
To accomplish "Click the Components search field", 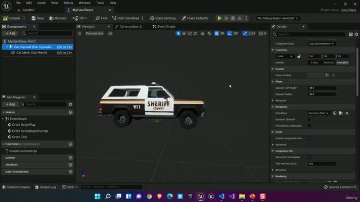I will (x=47, y=33).
